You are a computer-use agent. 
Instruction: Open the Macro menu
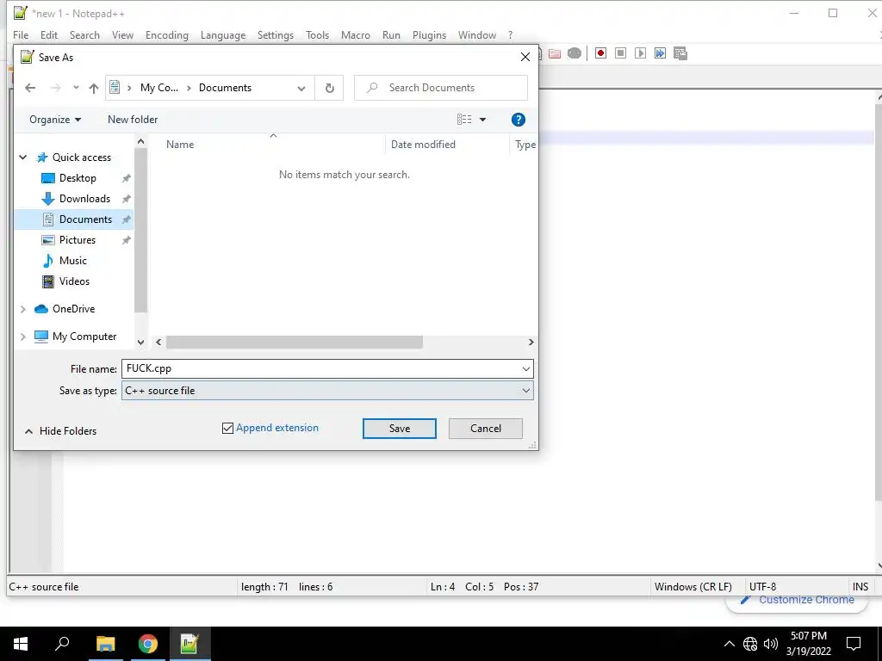pyautogui.click(x=356, y=34)
